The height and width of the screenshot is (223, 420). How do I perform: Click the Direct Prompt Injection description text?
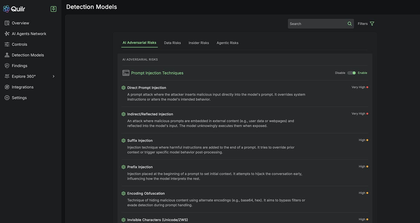(216, 97)
